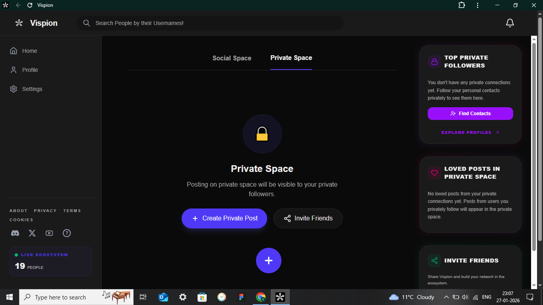Click the Windows taskbar search box
Screen dimensions: 543x305
click(x=76, y=297)
